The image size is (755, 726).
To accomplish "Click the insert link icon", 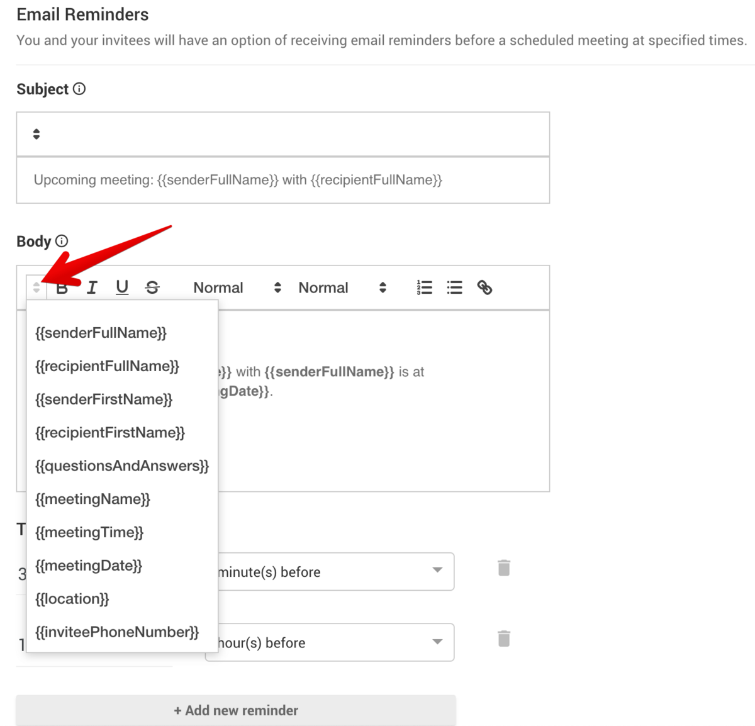I will [x=484, y=288].
